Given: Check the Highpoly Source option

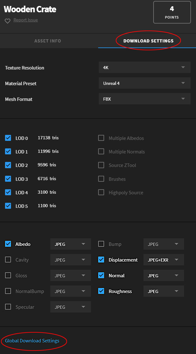Looking at the screenshot, I should [101, 192].
